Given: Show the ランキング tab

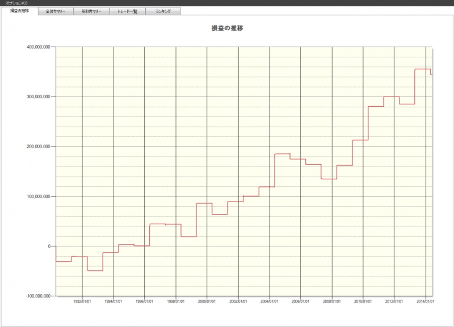Looking at the screenshot, I should point(163,11).
